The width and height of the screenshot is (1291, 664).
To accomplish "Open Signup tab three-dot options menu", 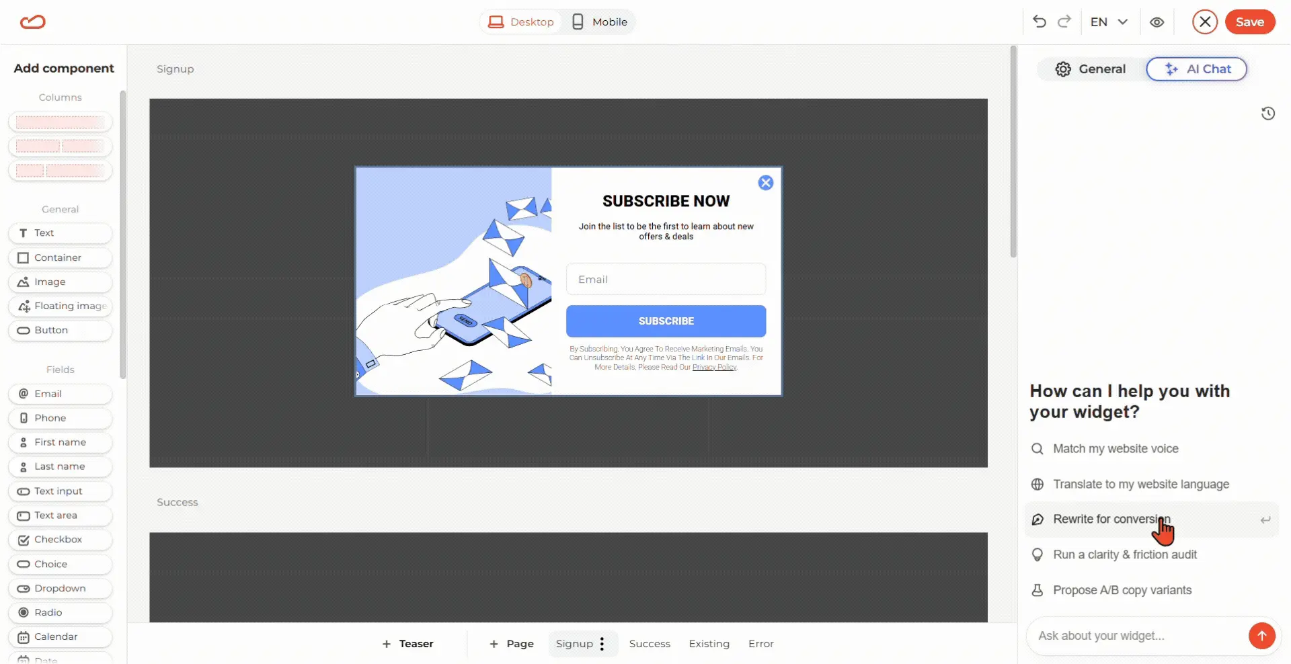I will (x=602, y=644).
